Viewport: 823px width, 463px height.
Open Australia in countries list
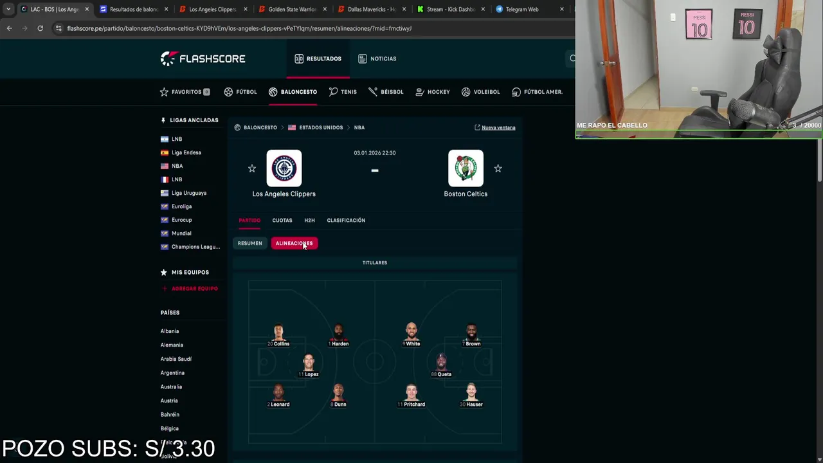pyautogui.click(x=171, y=386)
